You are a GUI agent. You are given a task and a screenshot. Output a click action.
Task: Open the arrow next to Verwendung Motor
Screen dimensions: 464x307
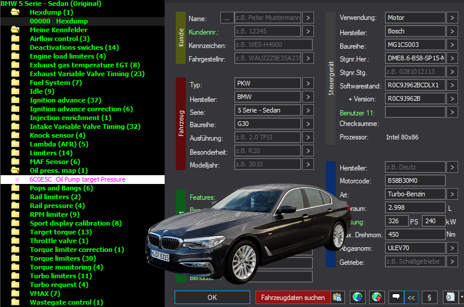pyautogui.click(x=452, y=18)
